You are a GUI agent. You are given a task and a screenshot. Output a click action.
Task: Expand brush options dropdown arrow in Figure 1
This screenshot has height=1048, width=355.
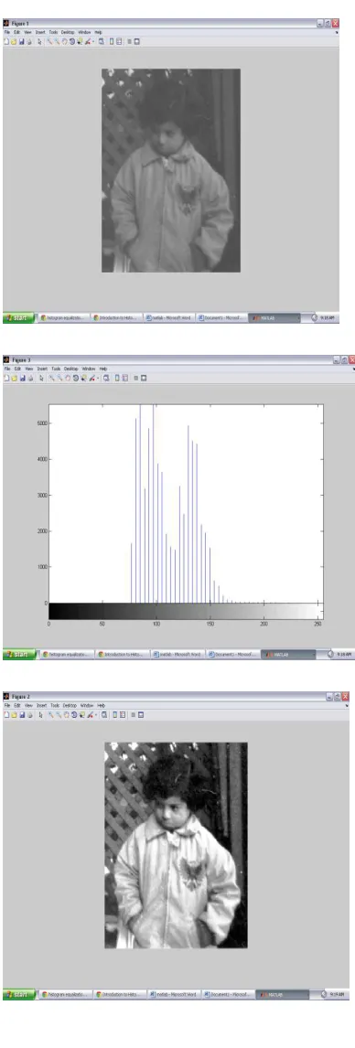(93, 41)
